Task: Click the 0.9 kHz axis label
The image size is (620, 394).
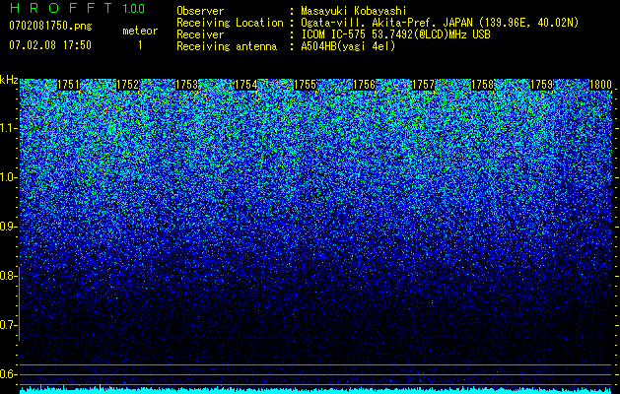Action: (x=7, y=227)
